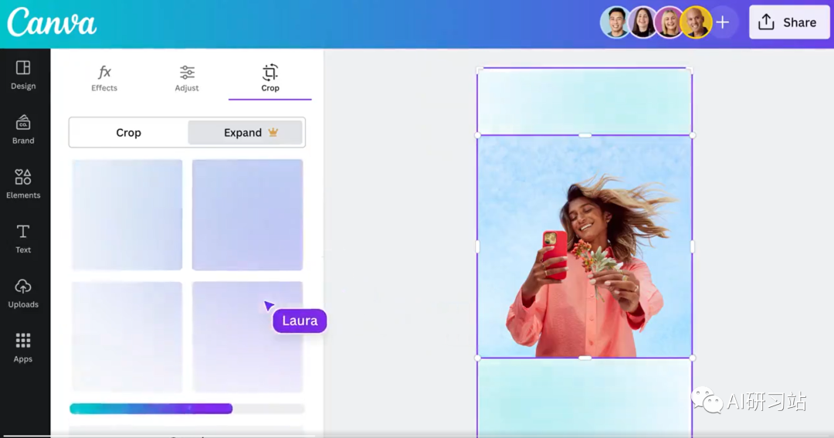Image resolution: width=834 pixels, height=438 pixels.
Task: Click the generation progress bar
Action: pos(187,409)
